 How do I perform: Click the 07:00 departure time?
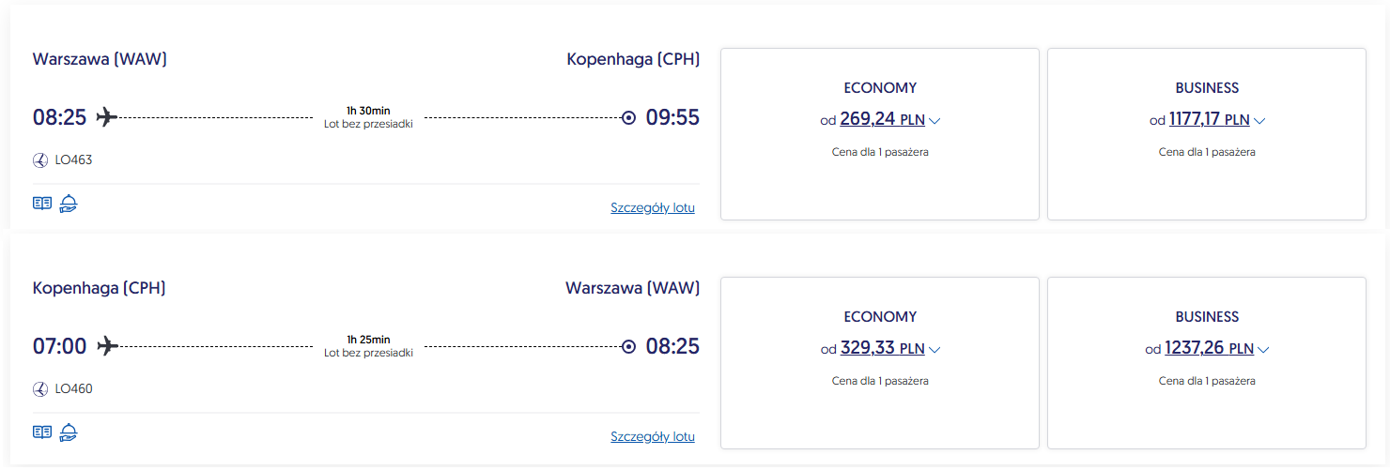(x=59, y=346)
